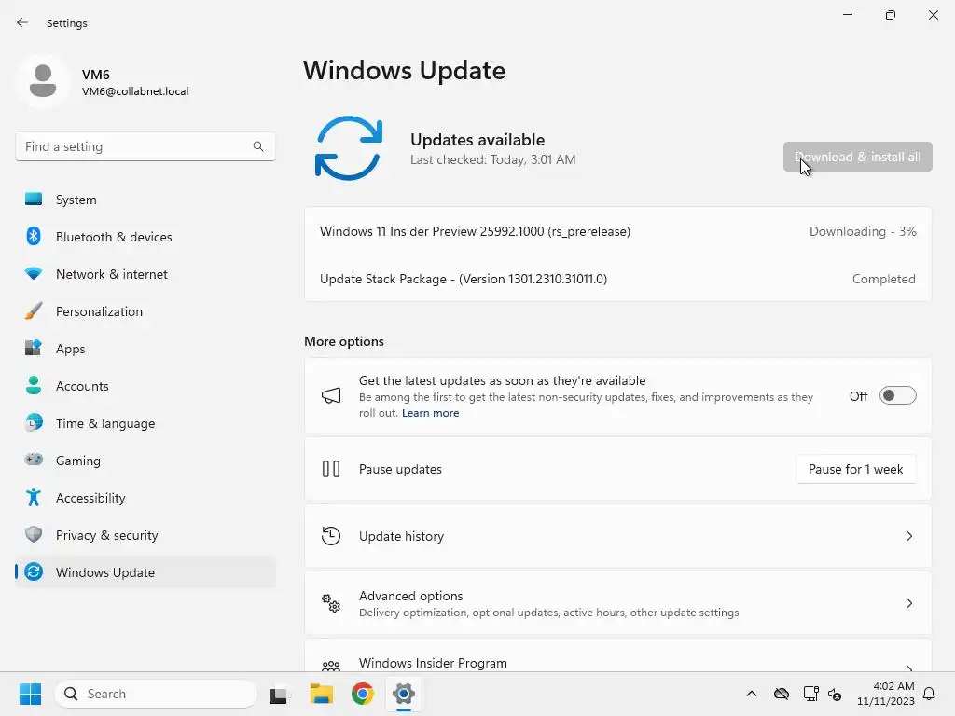Click the VM6 user avatar icon

pyautogui.click(x=43, y=81)
